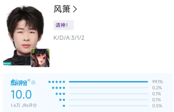This screenshot has width=174, height=112.
Task: Click the info icon beside 虎扑评分
Action: point(33,82)
